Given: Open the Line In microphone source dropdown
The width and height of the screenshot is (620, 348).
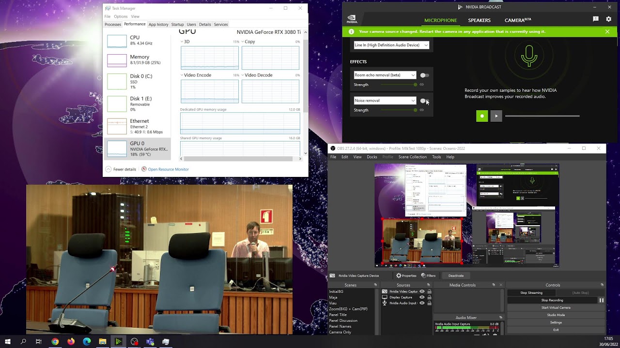Looking at the screenshot, I should 391,45.
